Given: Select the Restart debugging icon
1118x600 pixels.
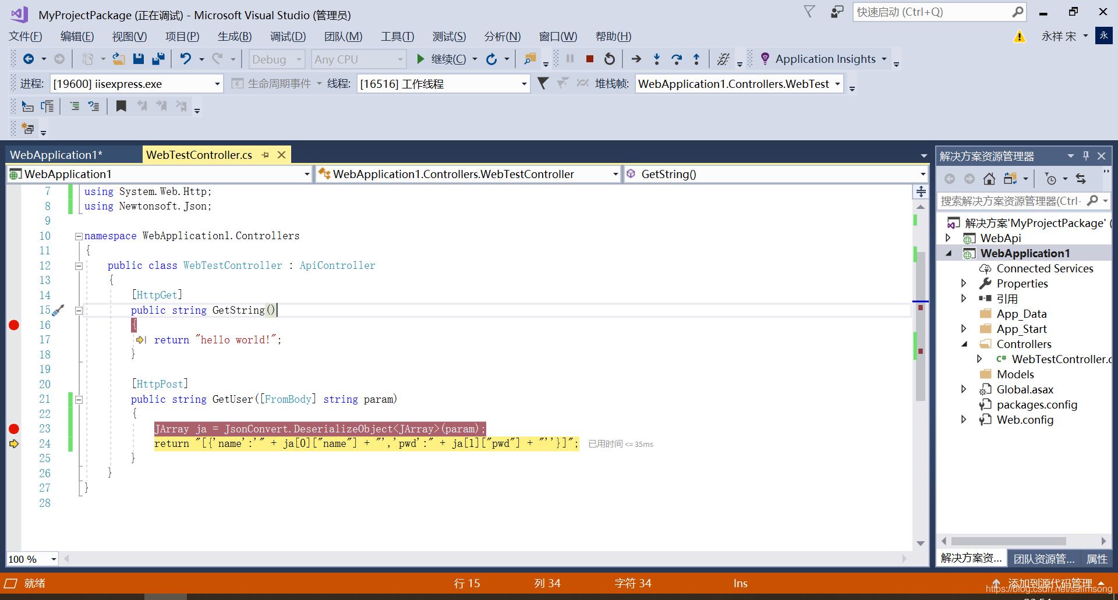Looking at the screenshot, I should 609,59.
